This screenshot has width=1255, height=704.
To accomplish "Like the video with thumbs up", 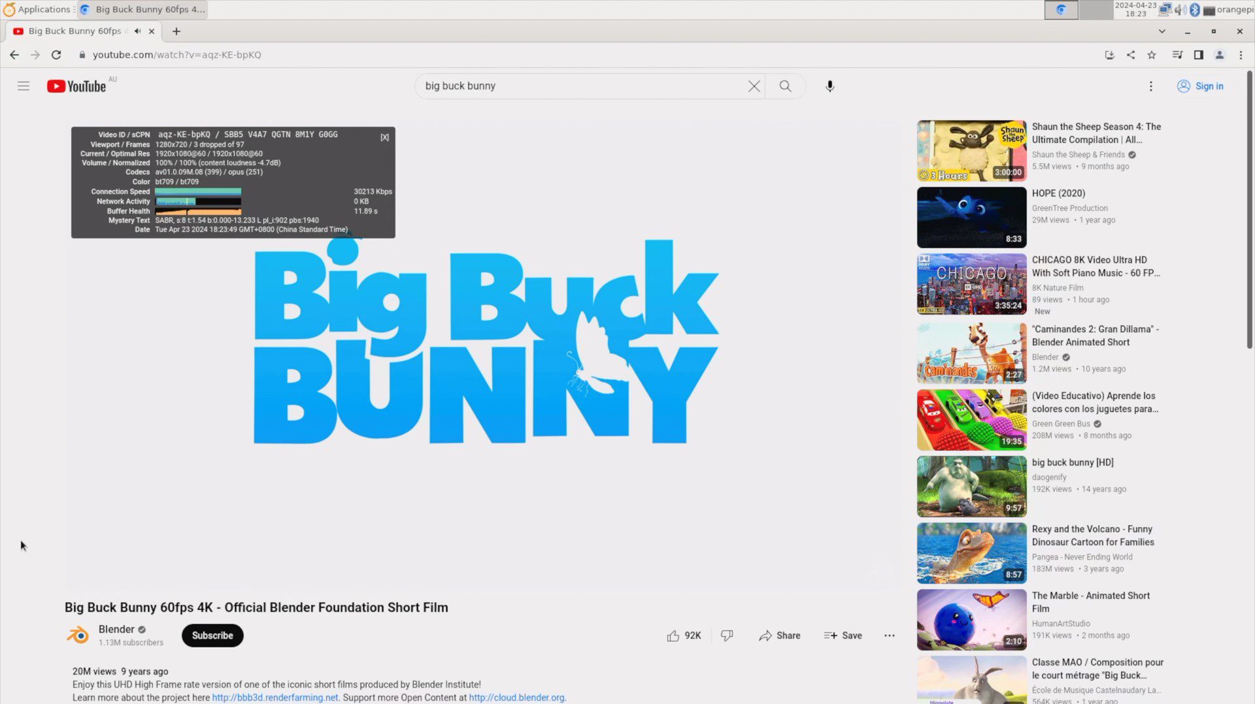I will click(x=673, y=635).
